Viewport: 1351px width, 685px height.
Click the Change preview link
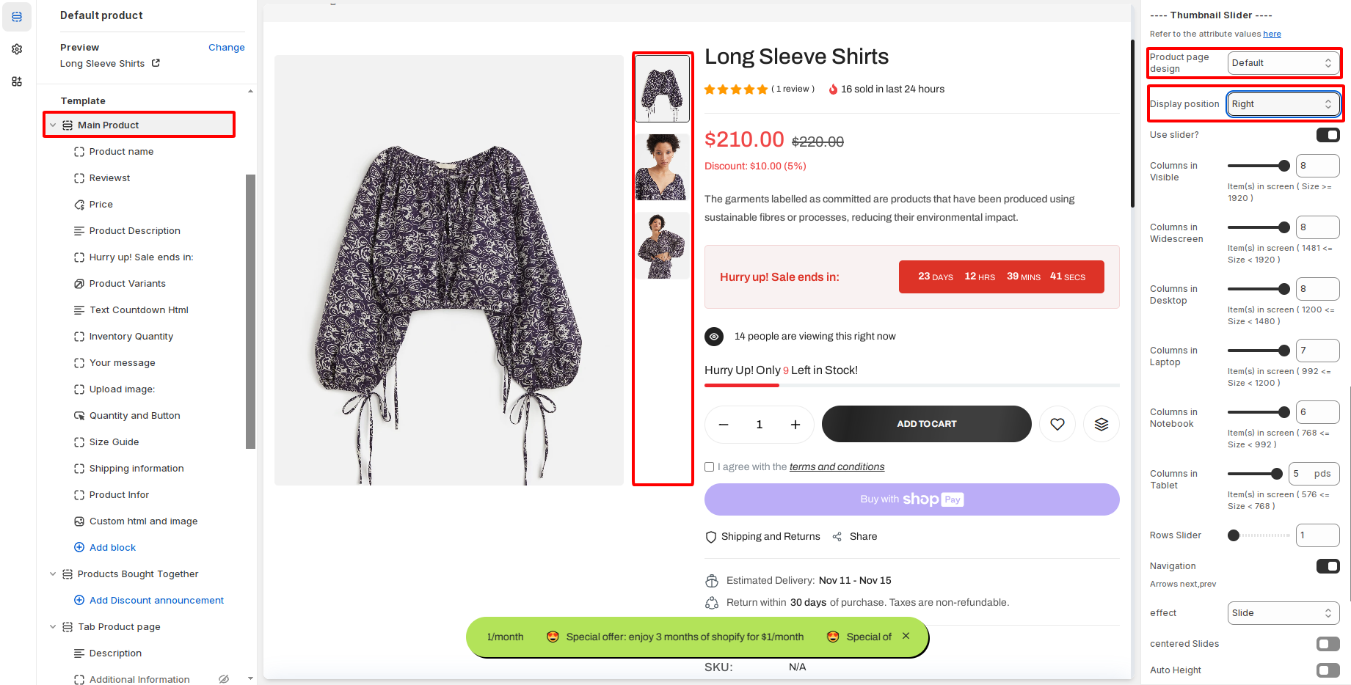226,48
